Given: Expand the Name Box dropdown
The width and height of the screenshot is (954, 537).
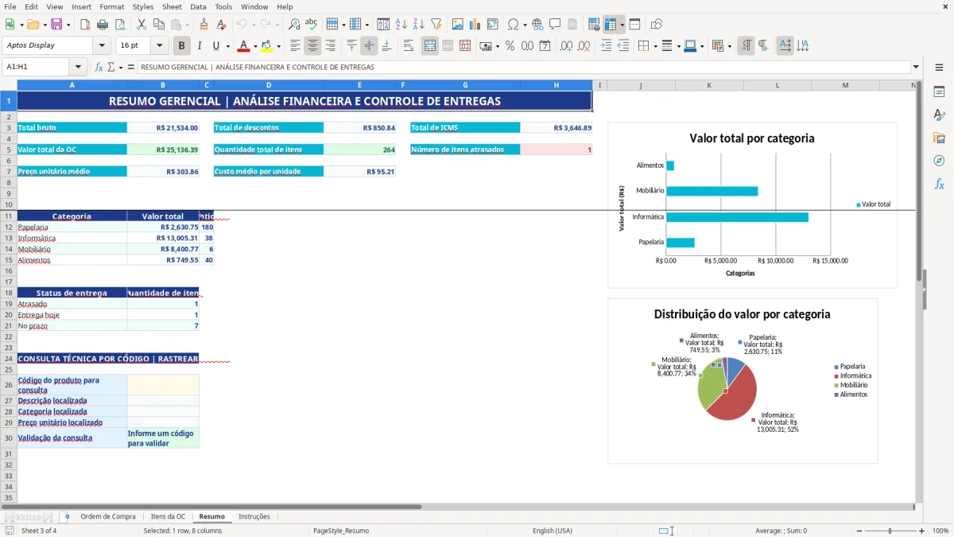Looking at the screenshot, I should 78,67.
